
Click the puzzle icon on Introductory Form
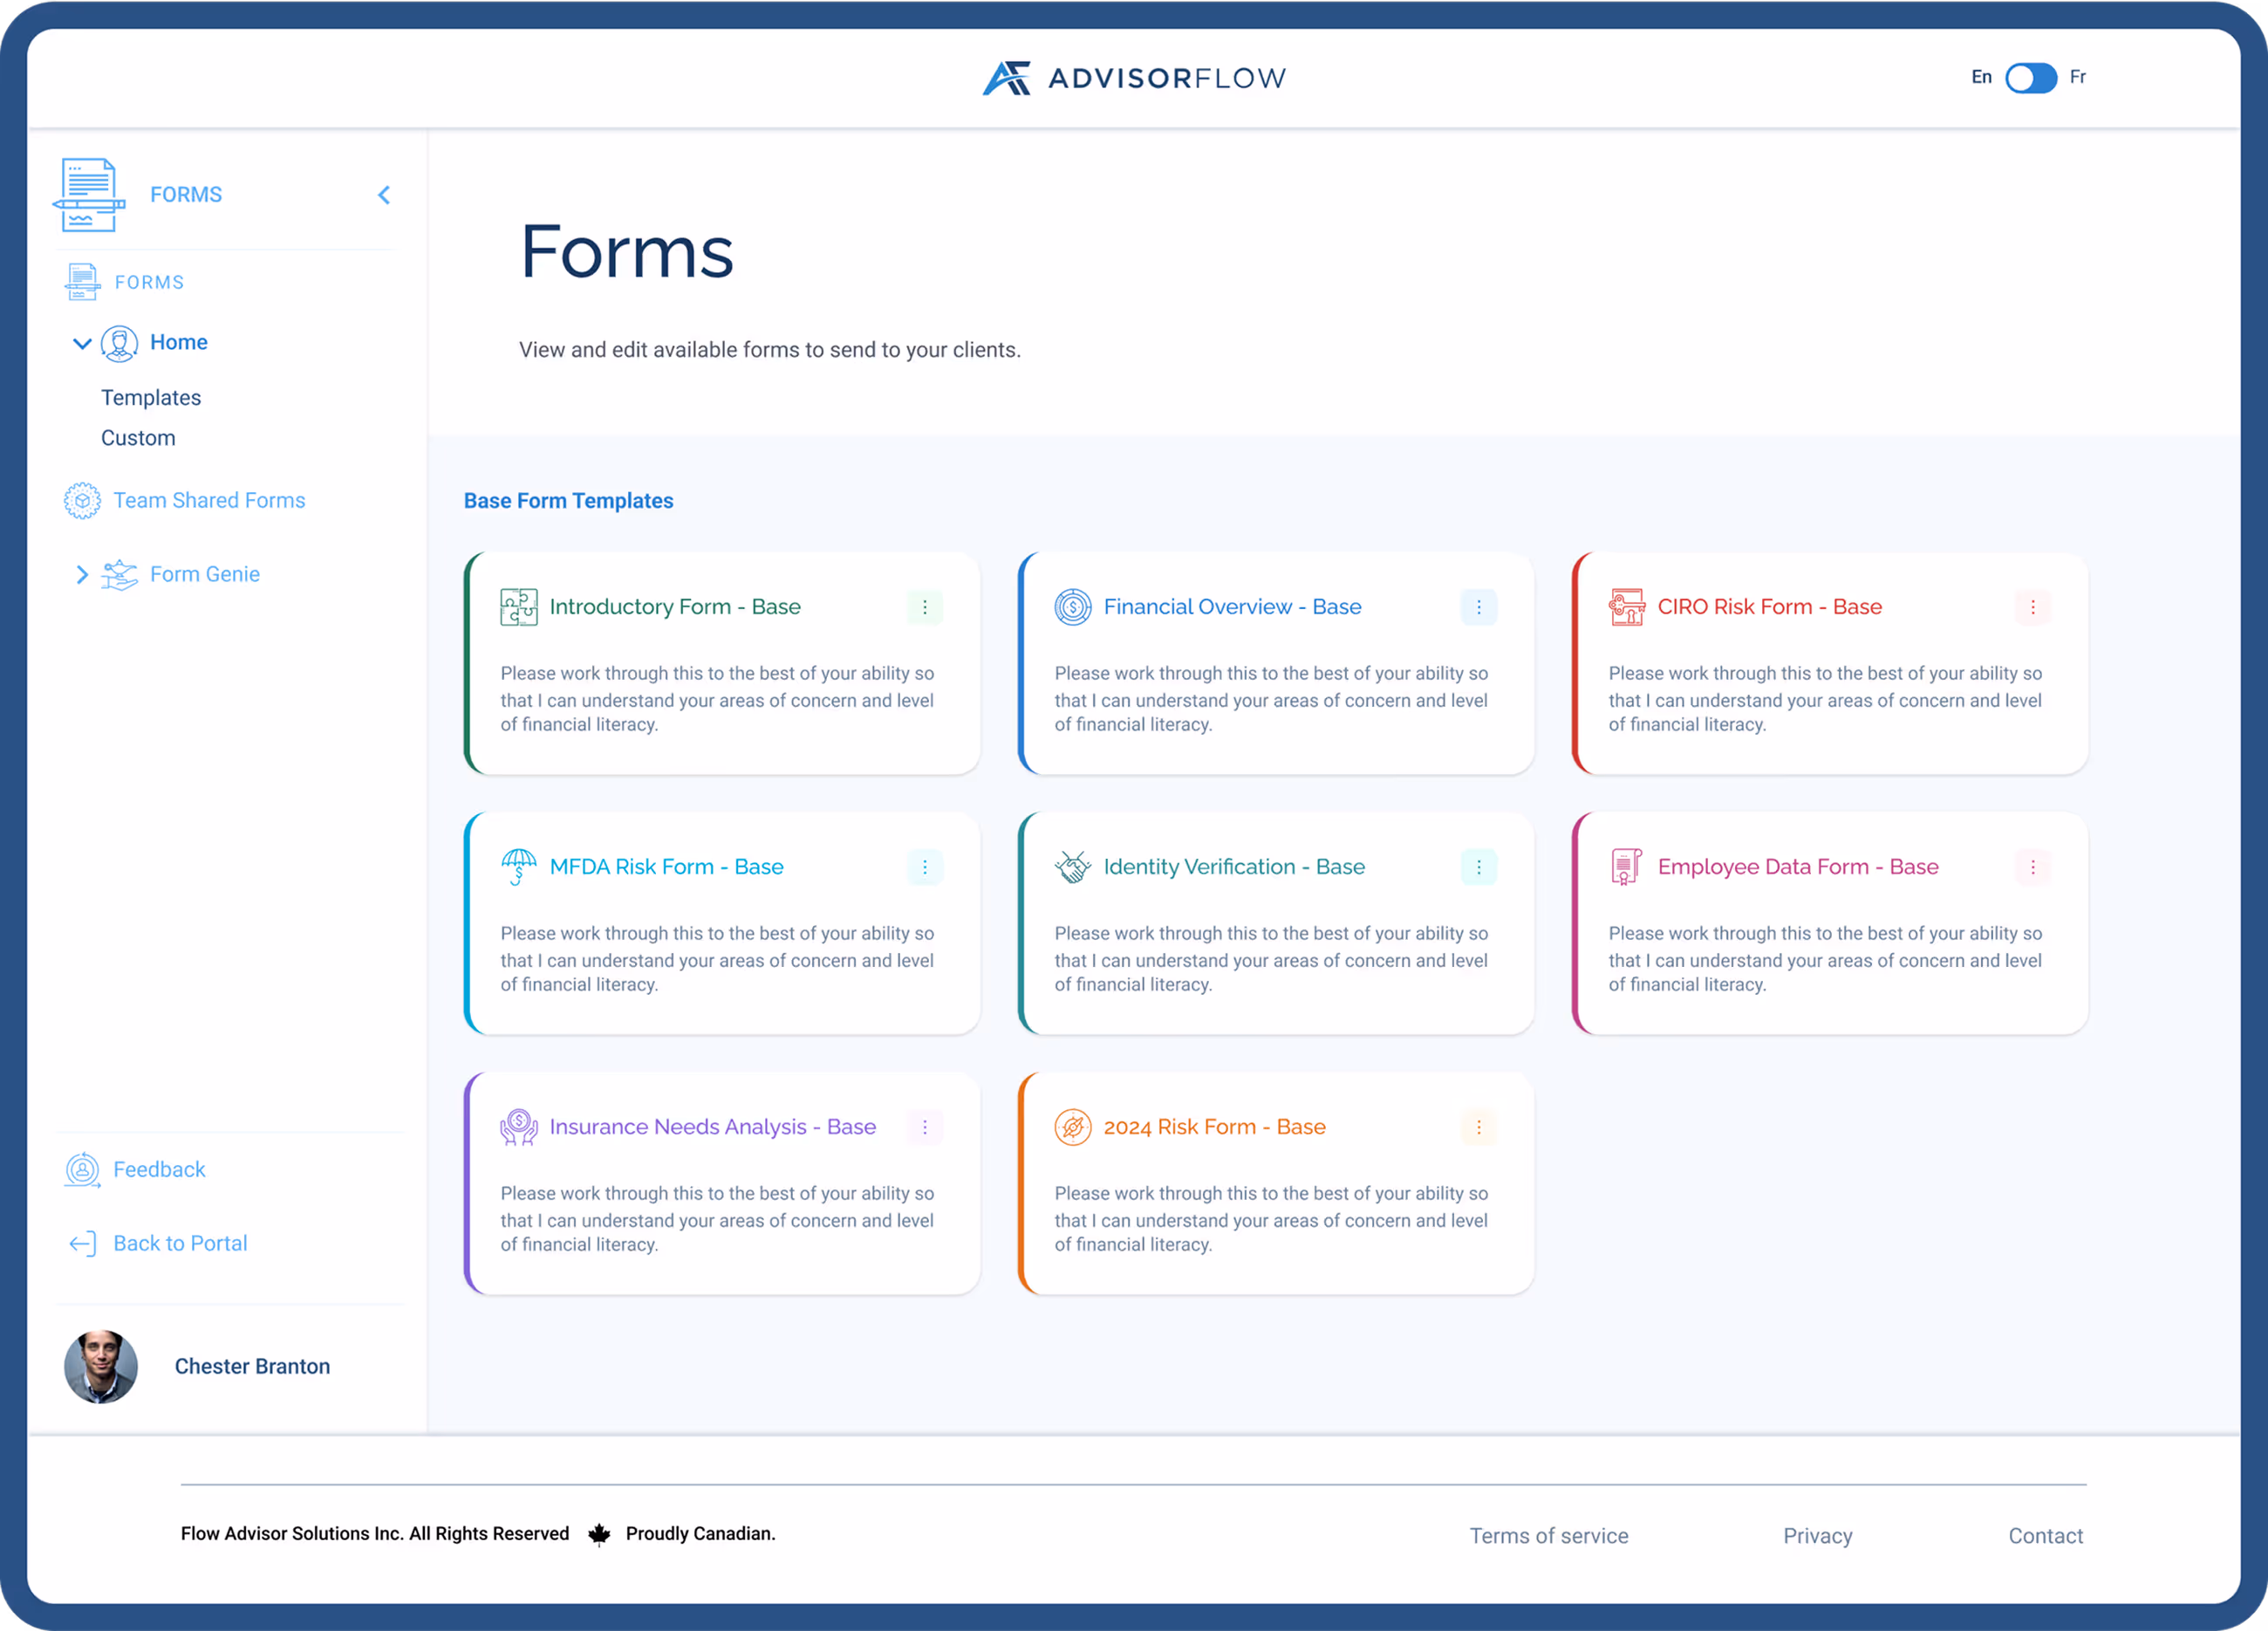click(518, 606)
